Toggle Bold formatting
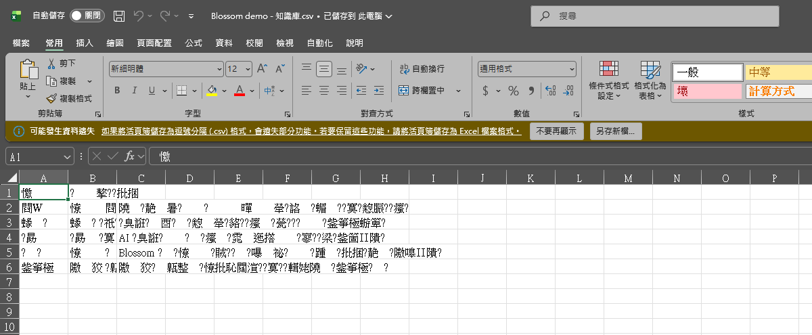The image size is (812, 335). pos(117,91)
